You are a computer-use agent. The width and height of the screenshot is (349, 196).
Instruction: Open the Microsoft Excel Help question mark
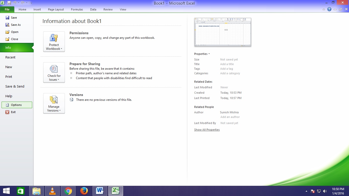click(329, 9)
